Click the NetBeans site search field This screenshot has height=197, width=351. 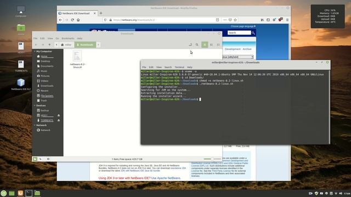[239, 33]
